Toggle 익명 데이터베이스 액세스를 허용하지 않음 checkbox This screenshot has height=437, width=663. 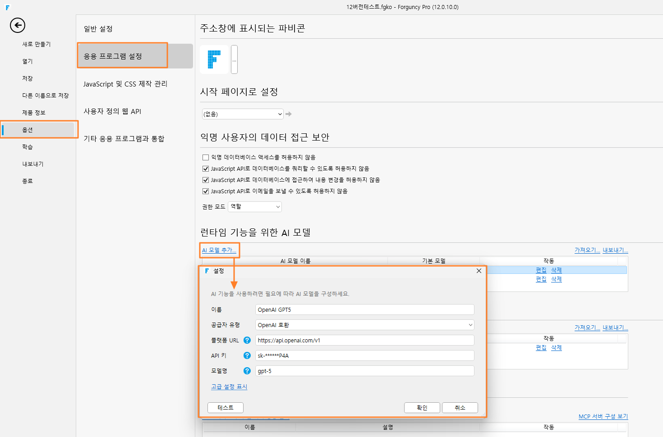(x=206, y=158)
